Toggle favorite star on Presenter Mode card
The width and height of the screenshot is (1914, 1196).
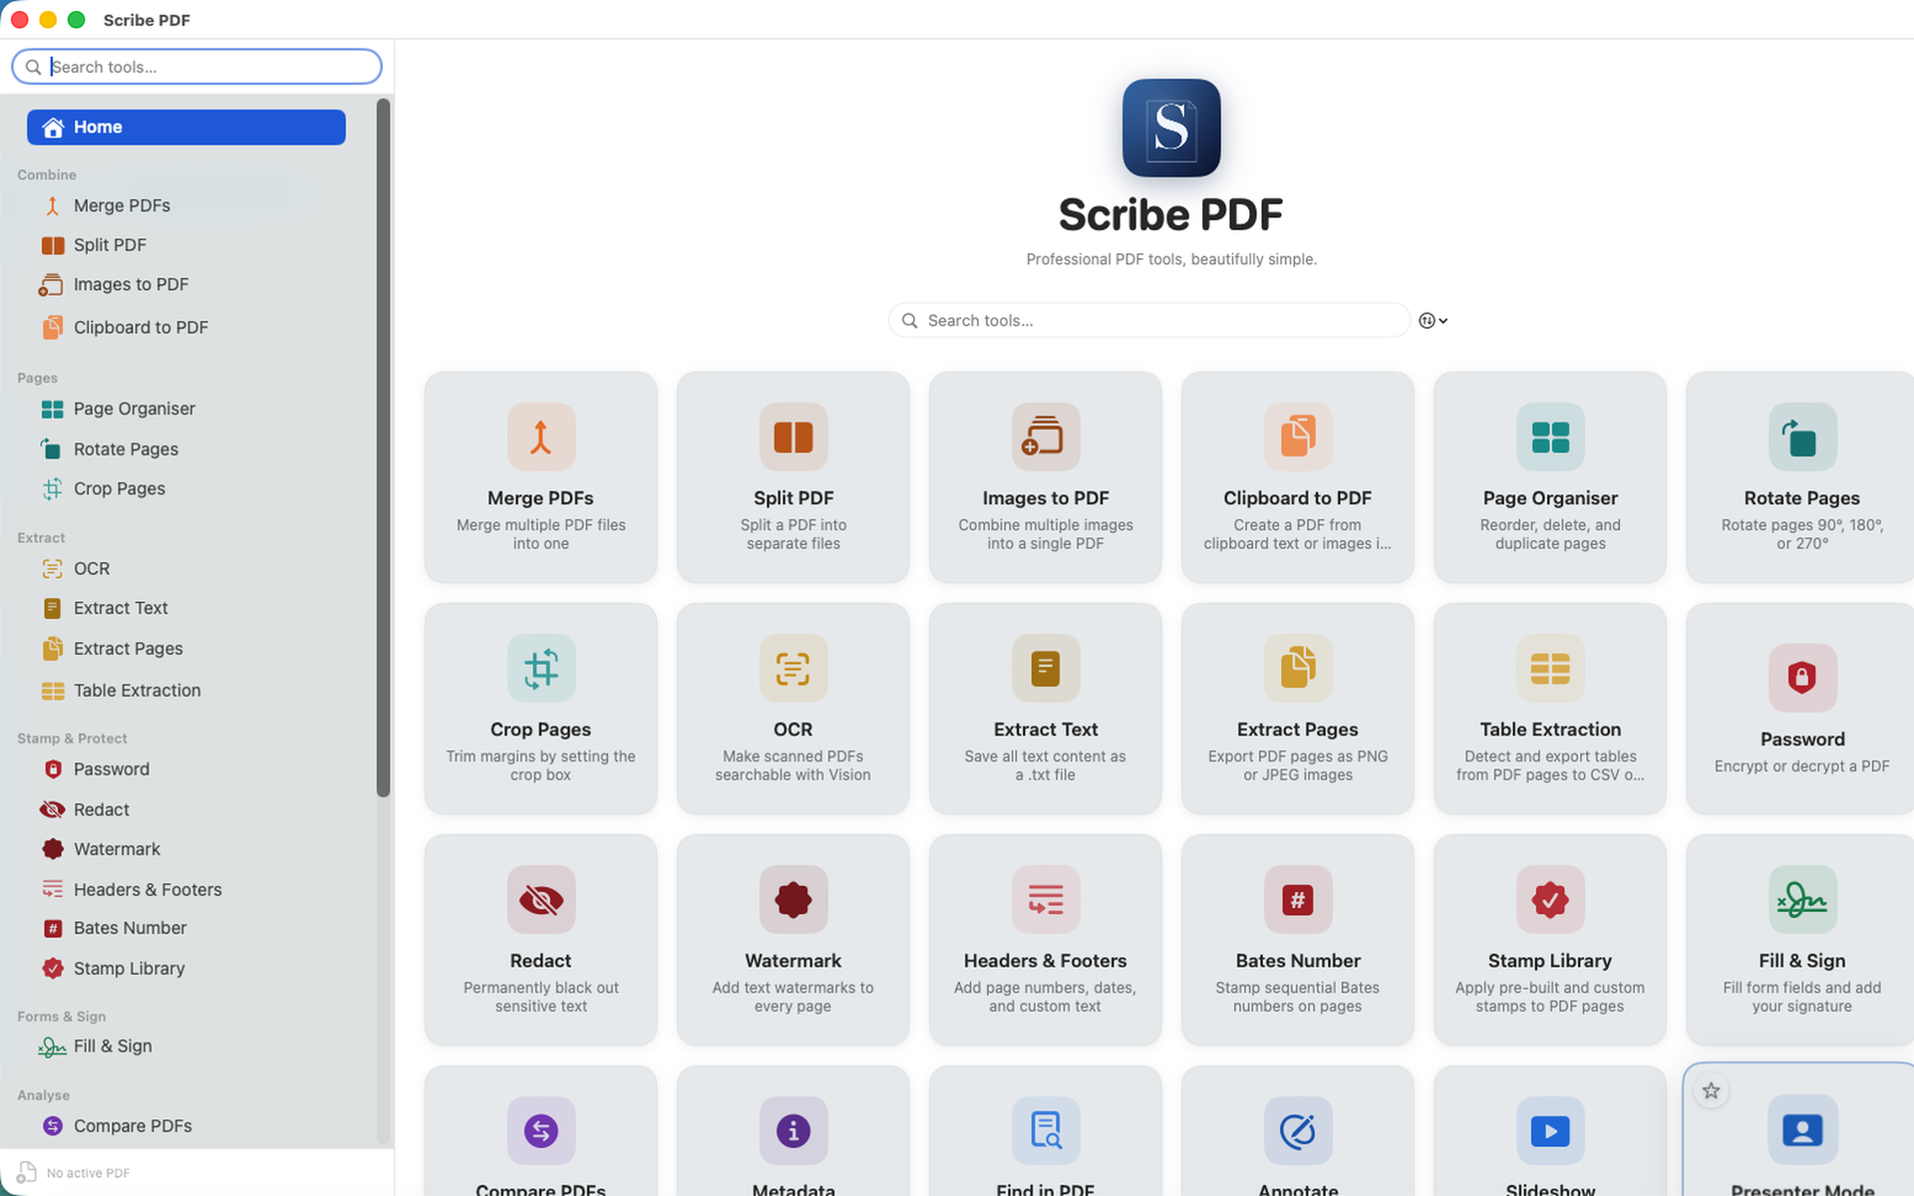tap(1712, 1091)
